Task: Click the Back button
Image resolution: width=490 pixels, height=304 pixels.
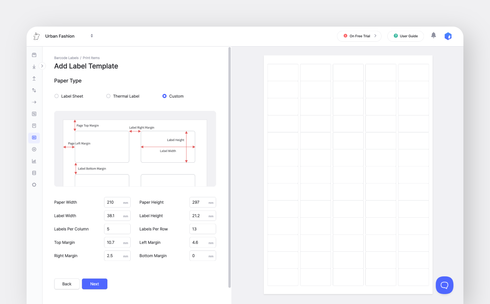Action: click(66, 284)
